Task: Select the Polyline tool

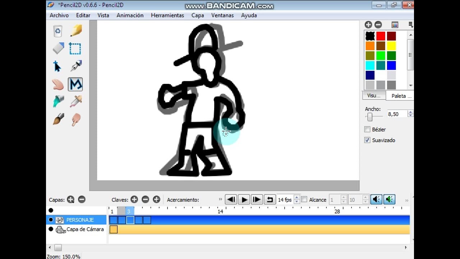Action: point(75,84)
